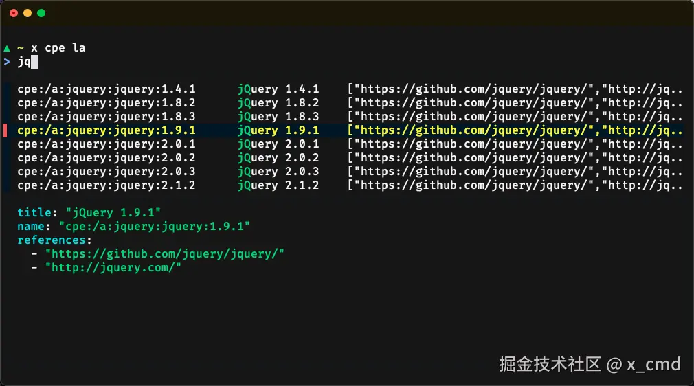This screenshot has height=386, width=694.
Task: Click the title cell "jQuery 2.0.1"
Action: 278,144
